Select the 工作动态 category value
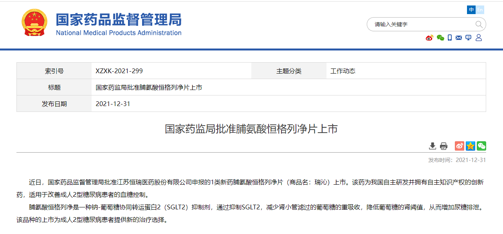This screenshot has height=234, width=503. tap(343, 71)
